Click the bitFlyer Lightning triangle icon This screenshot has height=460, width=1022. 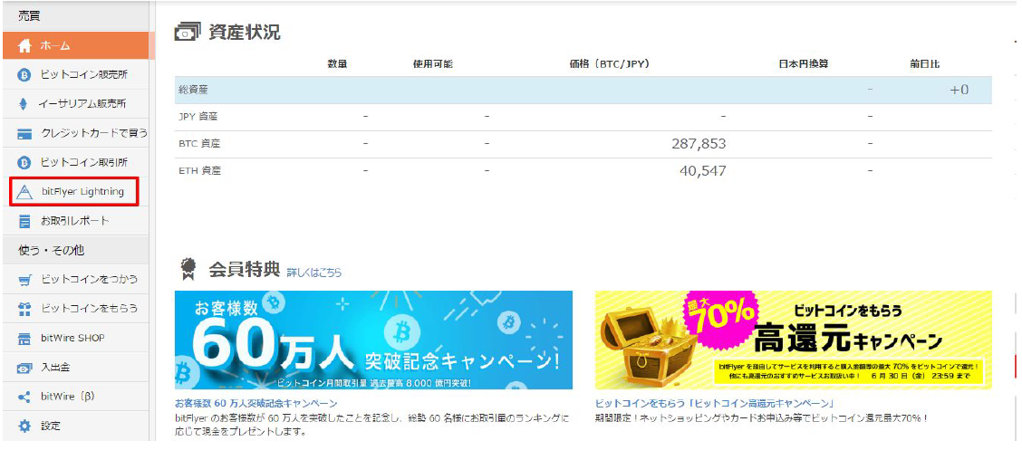24,192
